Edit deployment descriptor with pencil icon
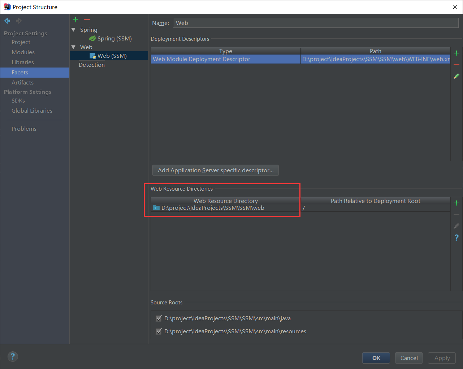This screenshot has height=369, width=463. [x=456, y=76]
